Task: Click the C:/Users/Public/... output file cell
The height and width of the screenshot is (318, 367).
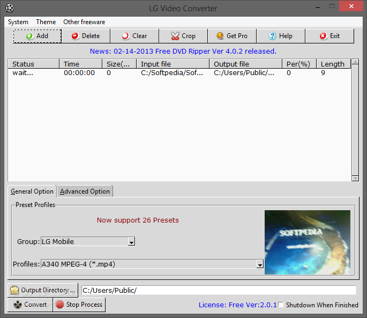Action: coord(244,73)
